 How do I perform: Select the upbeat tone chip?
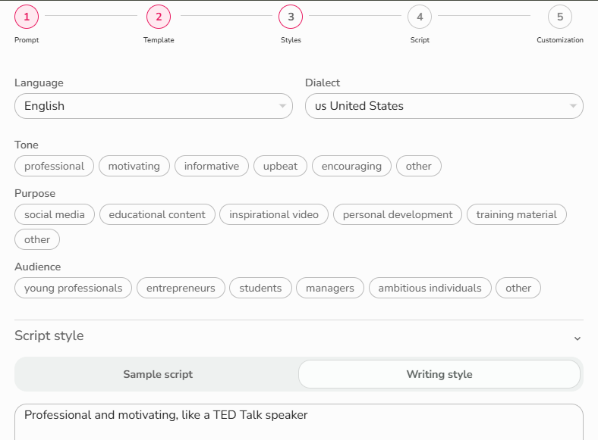(280, 166)
